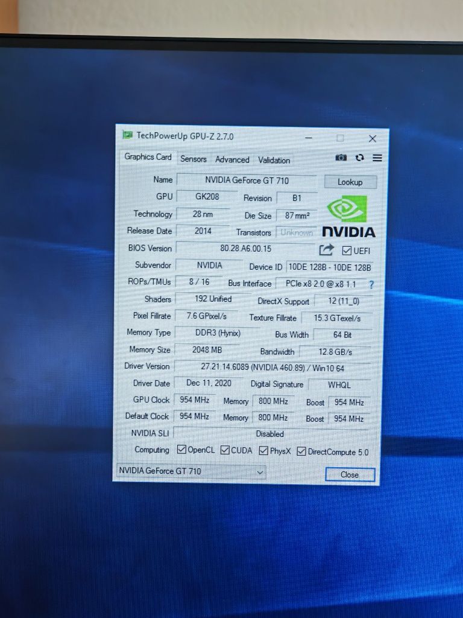Viewport: 463px width, 618px height.
Task: Click the Default Clock row Memory 800 MHz
Action: click(273, 418)
